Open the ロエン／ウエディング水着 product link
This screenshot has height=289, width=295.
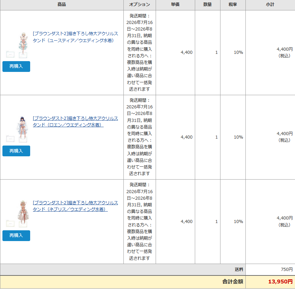coord(75,122)
